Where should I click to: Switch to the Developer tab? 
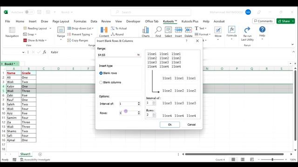(x=133, y=21)
